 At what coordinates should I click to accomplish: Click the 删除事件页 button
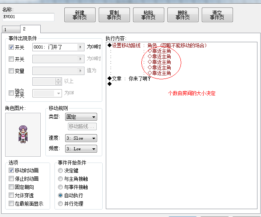point(183,15)
